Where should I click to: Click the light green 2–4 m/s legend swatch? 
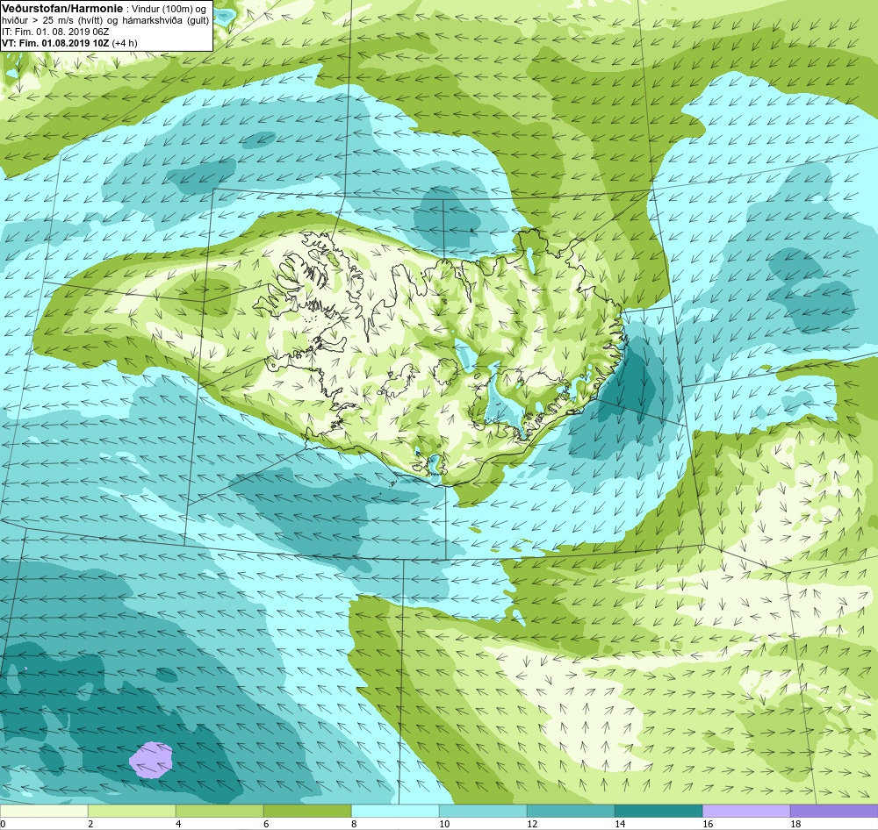(132, 811)
